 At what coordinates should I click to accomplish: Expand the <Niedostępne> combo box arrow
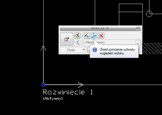[138, 43]
